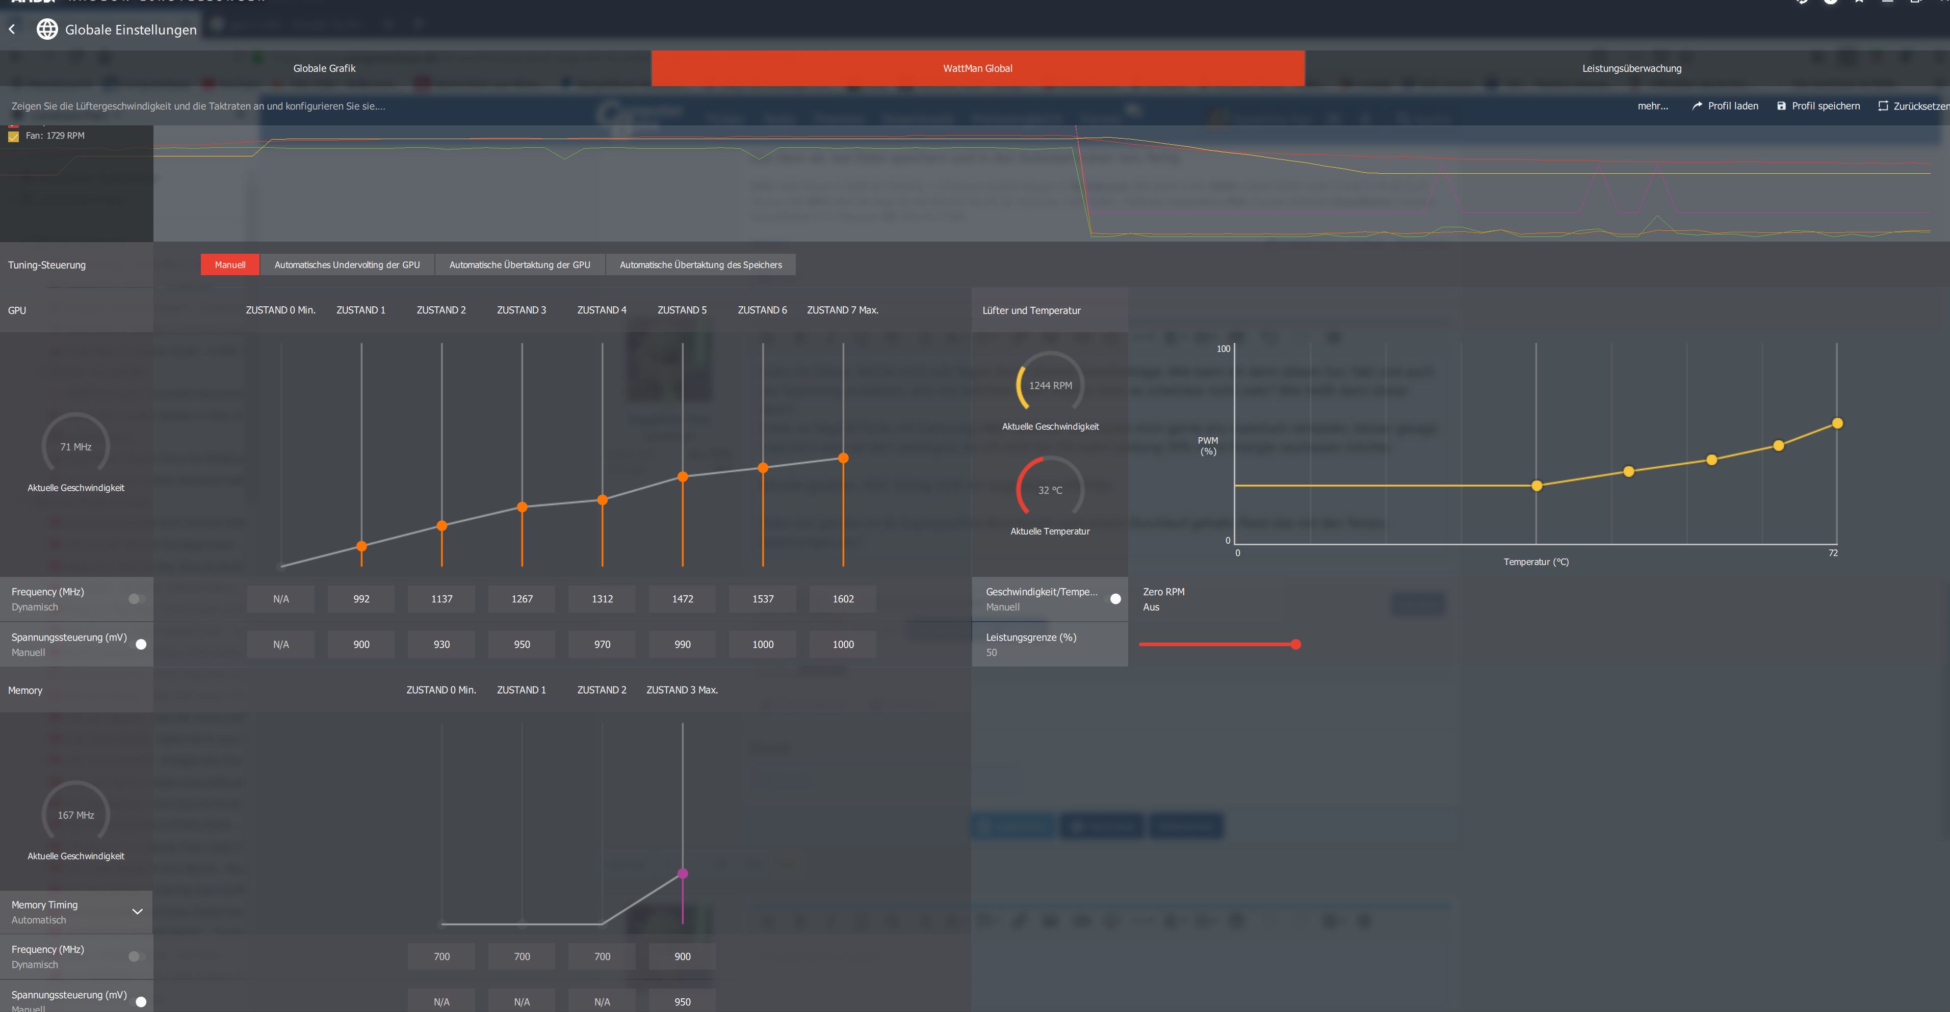The width and height of the screenshot is (1950, 1012).
Task: Click the 32 °C temperature gauge
Action: [1050, 490]
